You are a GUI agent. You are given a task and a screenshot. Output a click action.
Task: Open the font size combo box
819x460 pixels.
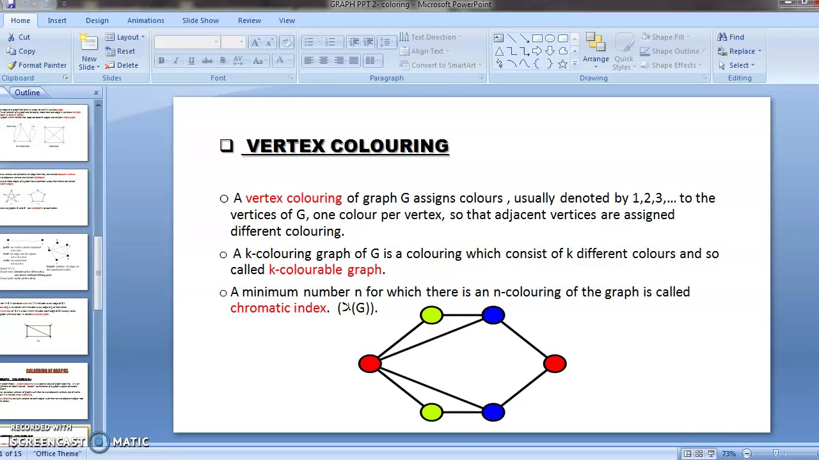[233, 42]
